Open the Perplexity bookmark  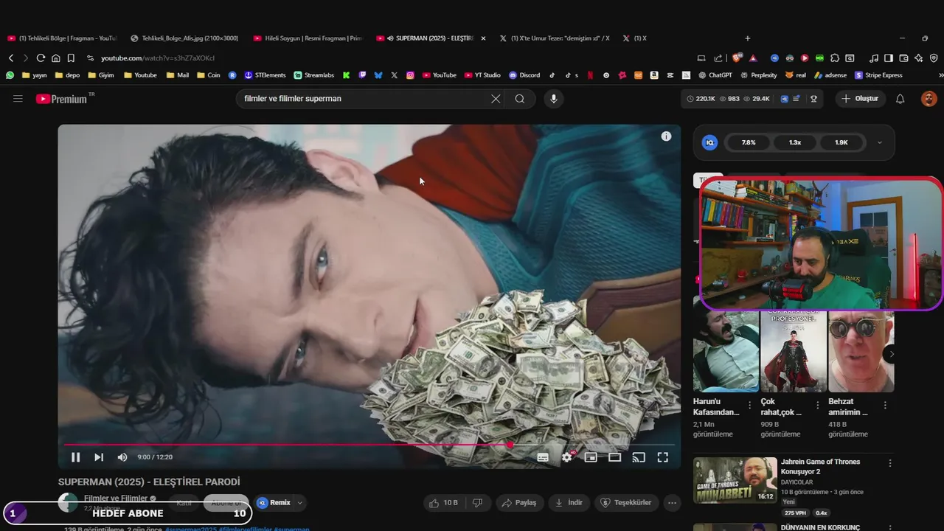coord(758,75)
